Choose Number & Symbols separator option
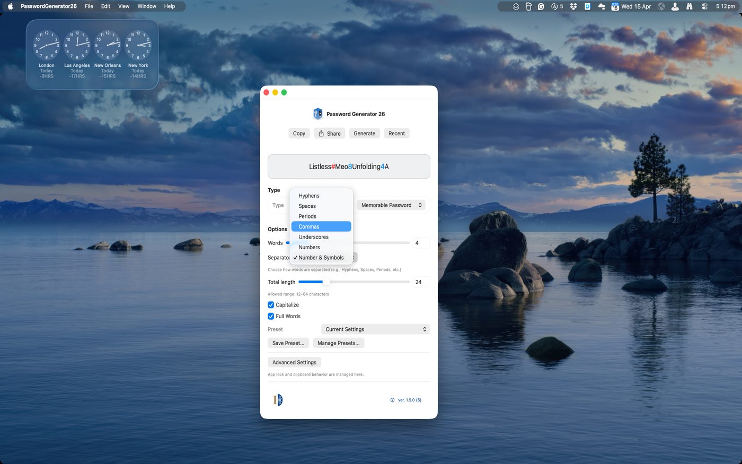The image size is (742, 464). (x=321, y=258)
